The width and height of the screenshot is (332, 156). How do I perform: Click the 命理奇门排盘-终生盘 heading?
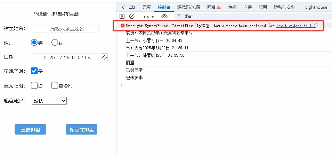point(56,14)
